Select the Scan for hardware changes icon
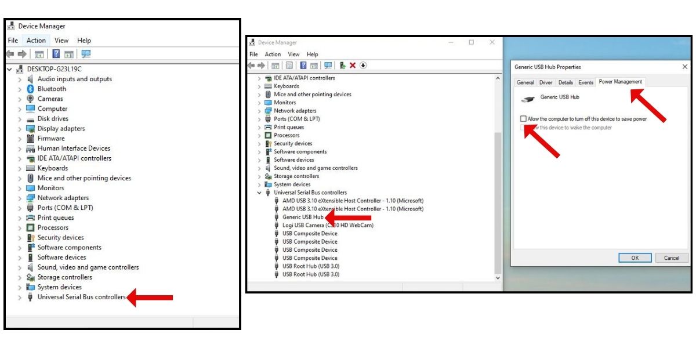 328,66
